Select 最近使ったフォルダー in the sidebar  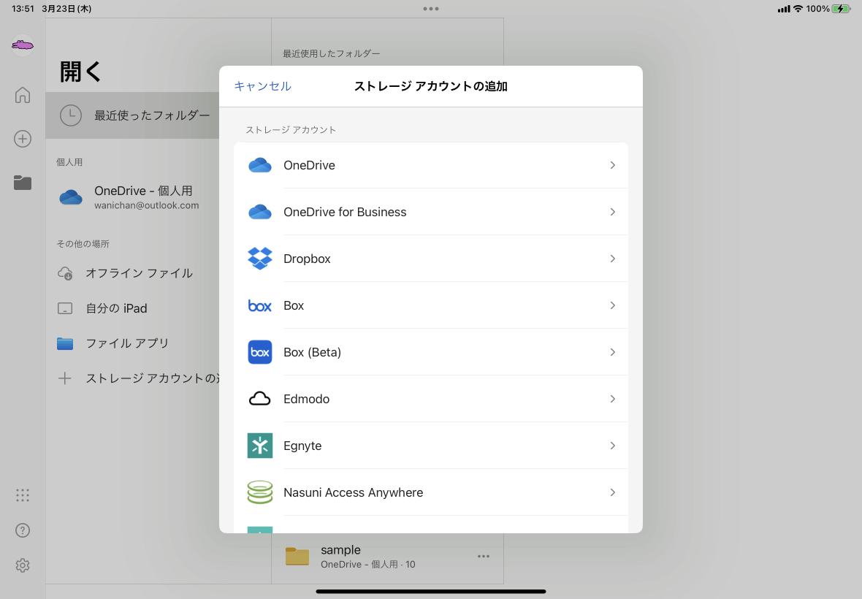pos(132,115)
